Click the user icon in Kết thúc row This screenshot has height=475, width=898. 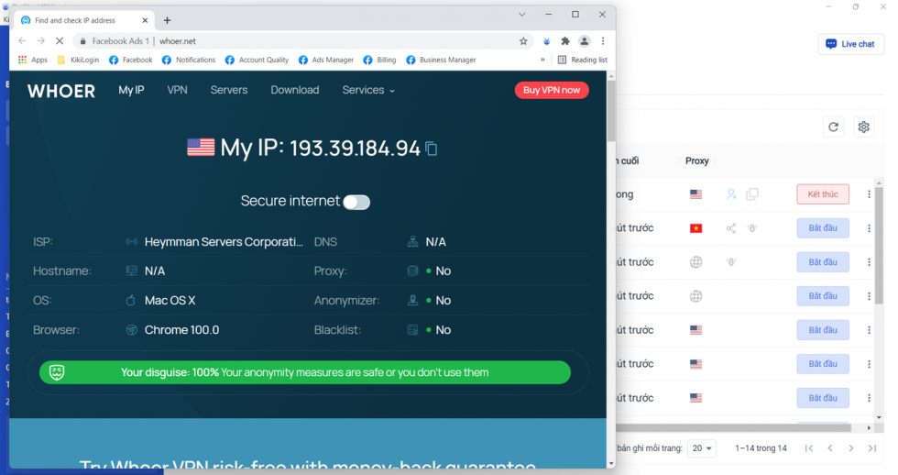(731, 194)
